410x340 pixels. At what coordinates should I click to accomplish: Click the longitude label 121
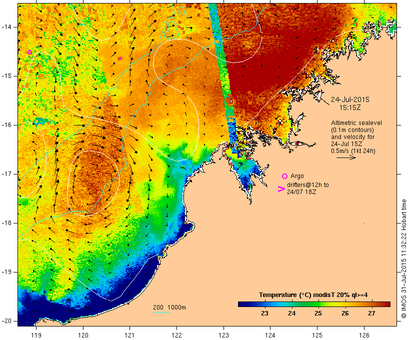pyautogui.click(x=129, y=335)
